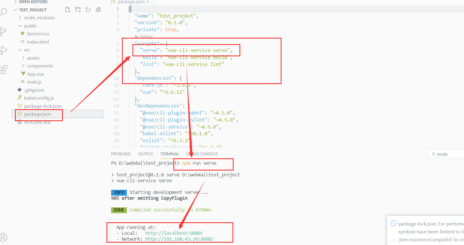Click New Folder icon in explorer header
The image size is (464, 245).
[x=78, y=10]
